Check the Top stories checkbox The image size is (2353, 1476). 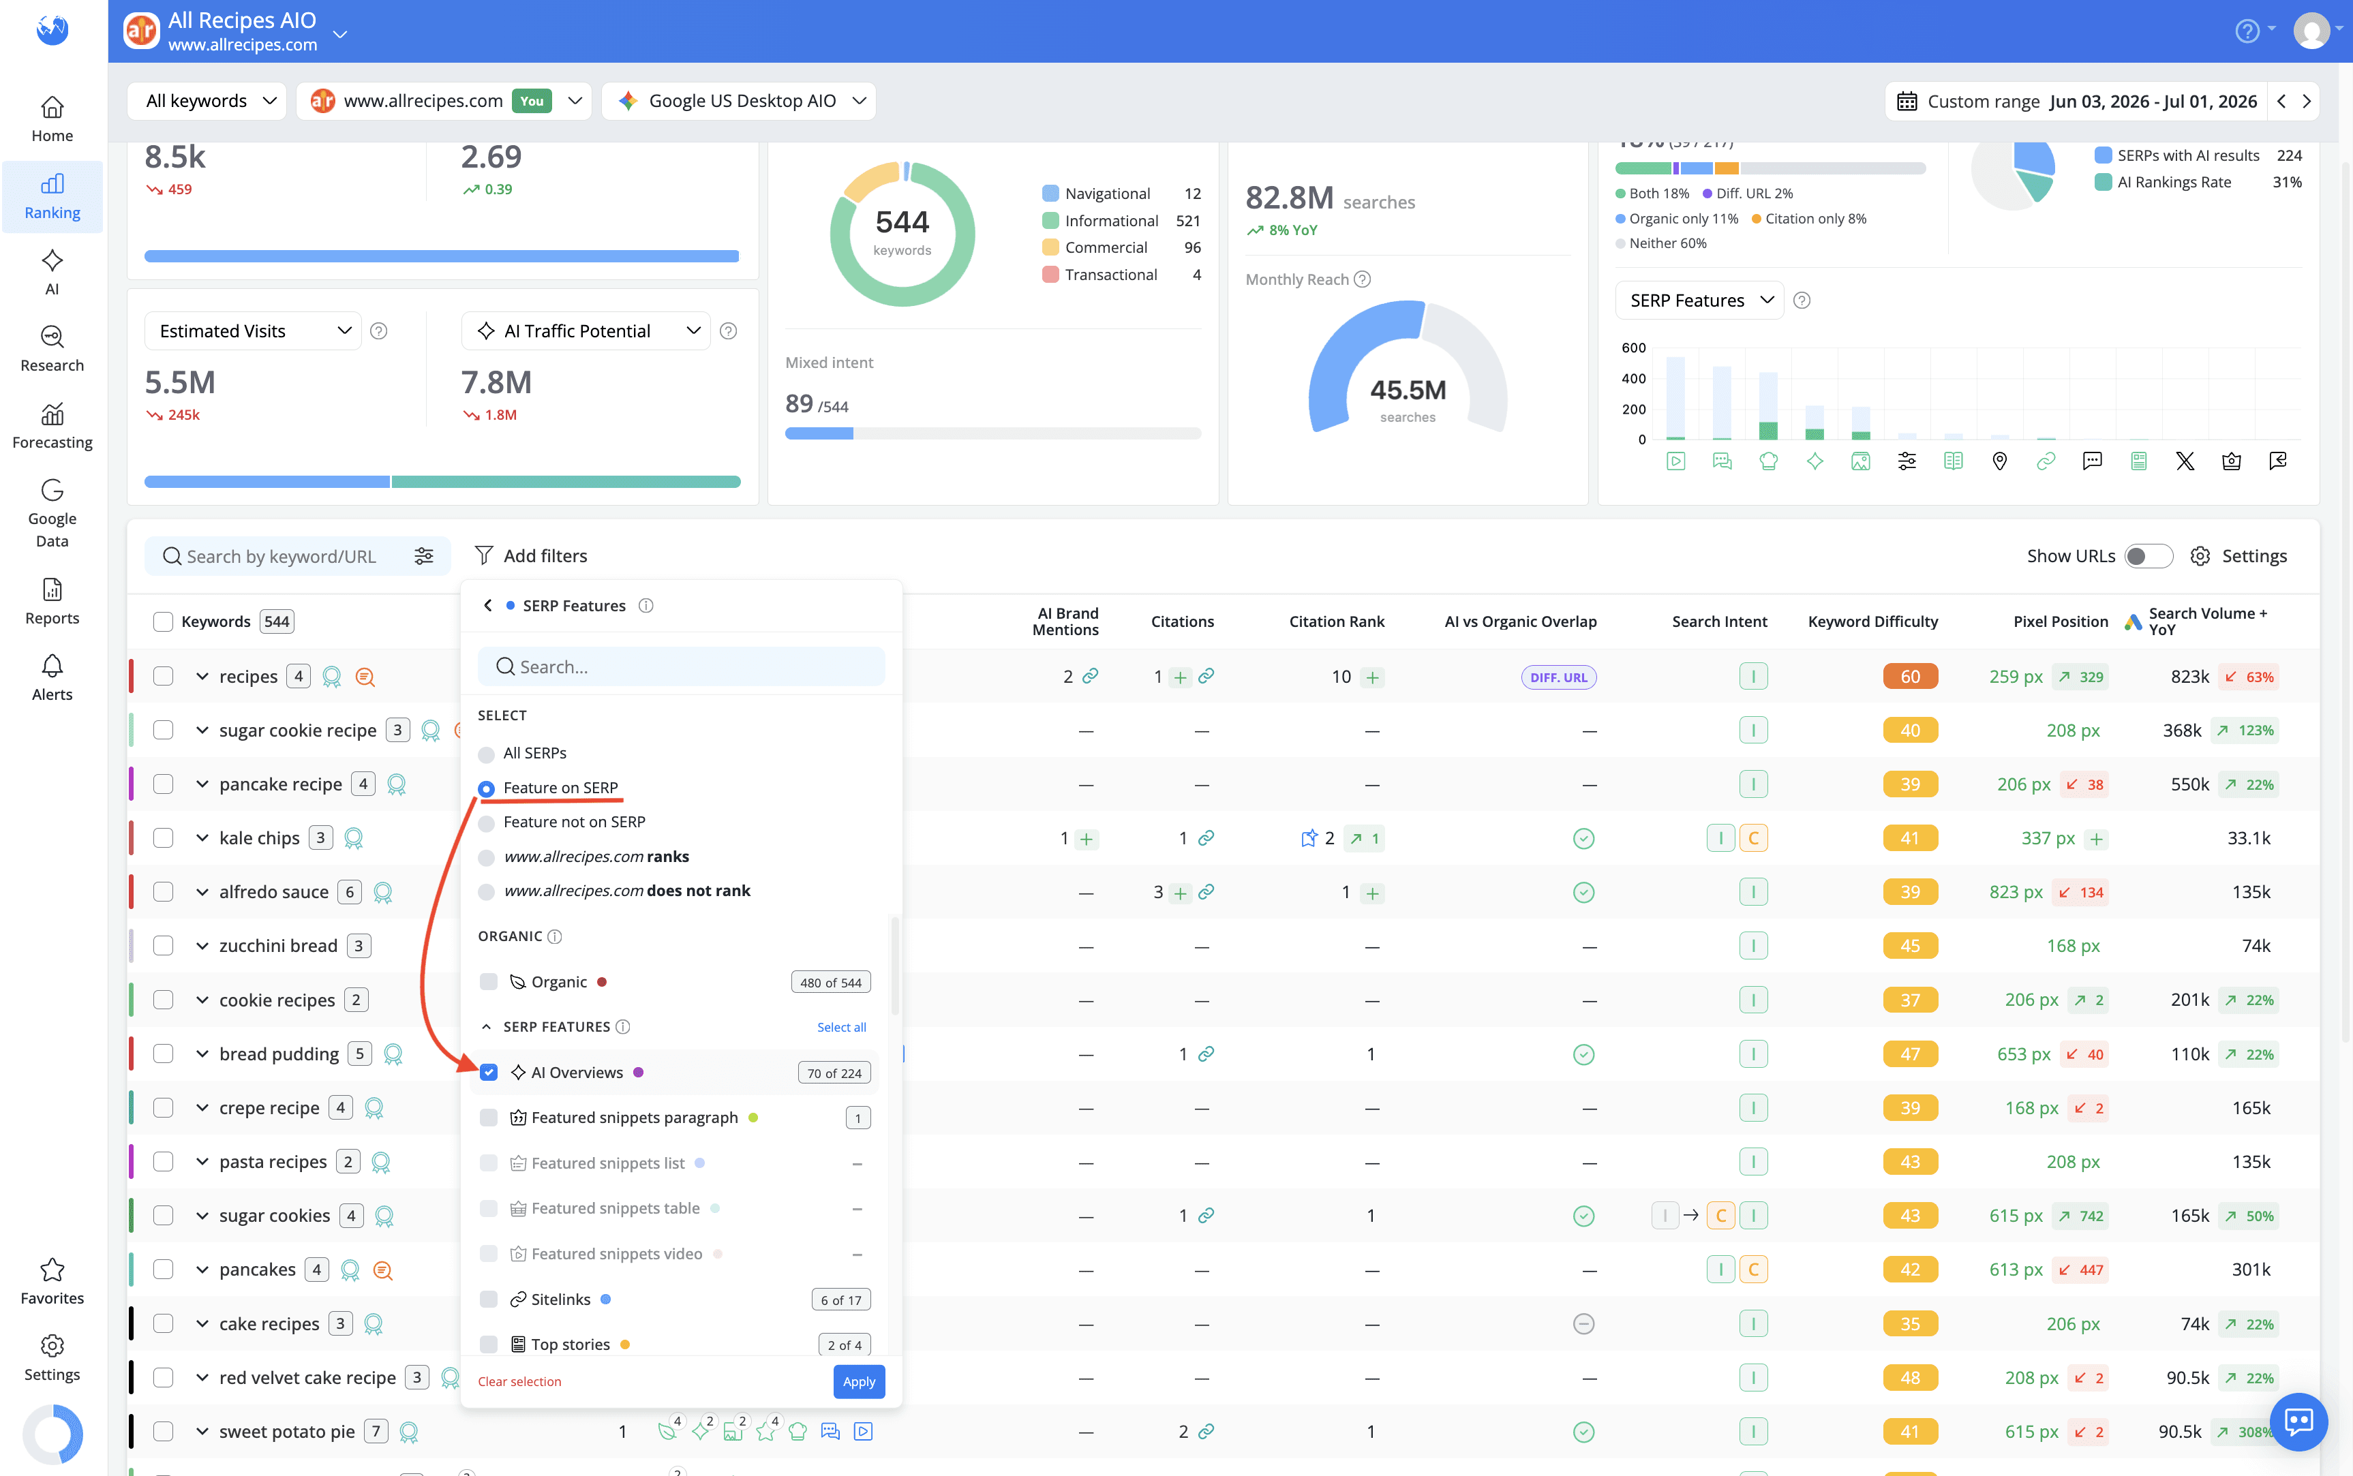tap(489, 1345)
